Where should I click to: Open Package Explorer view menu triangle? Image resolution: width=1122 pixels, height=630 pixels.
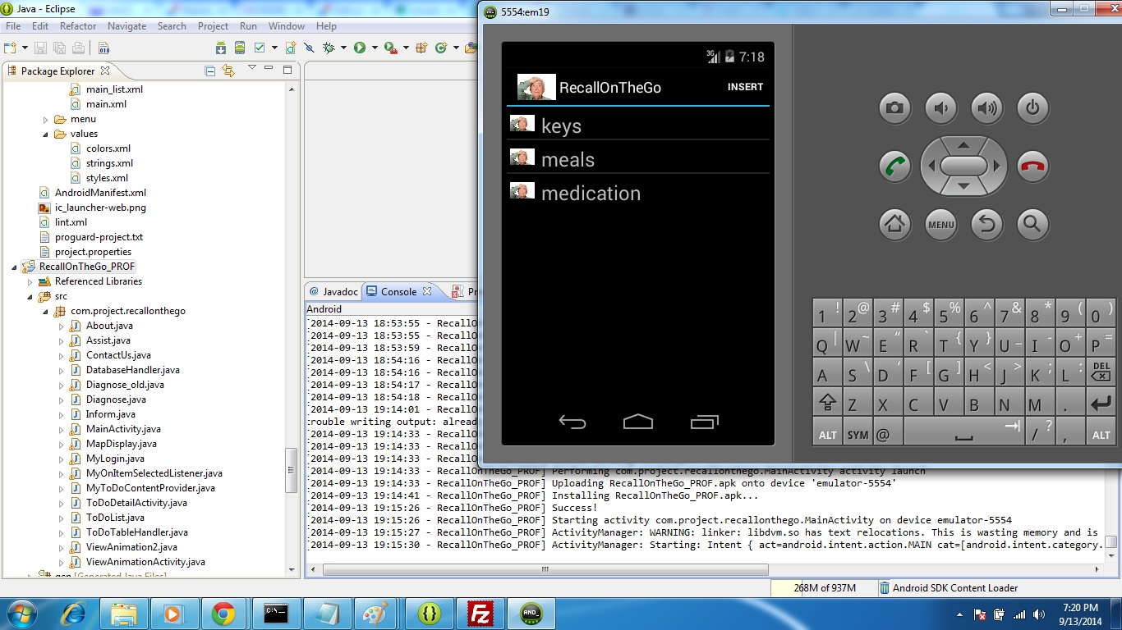(252, 67)
